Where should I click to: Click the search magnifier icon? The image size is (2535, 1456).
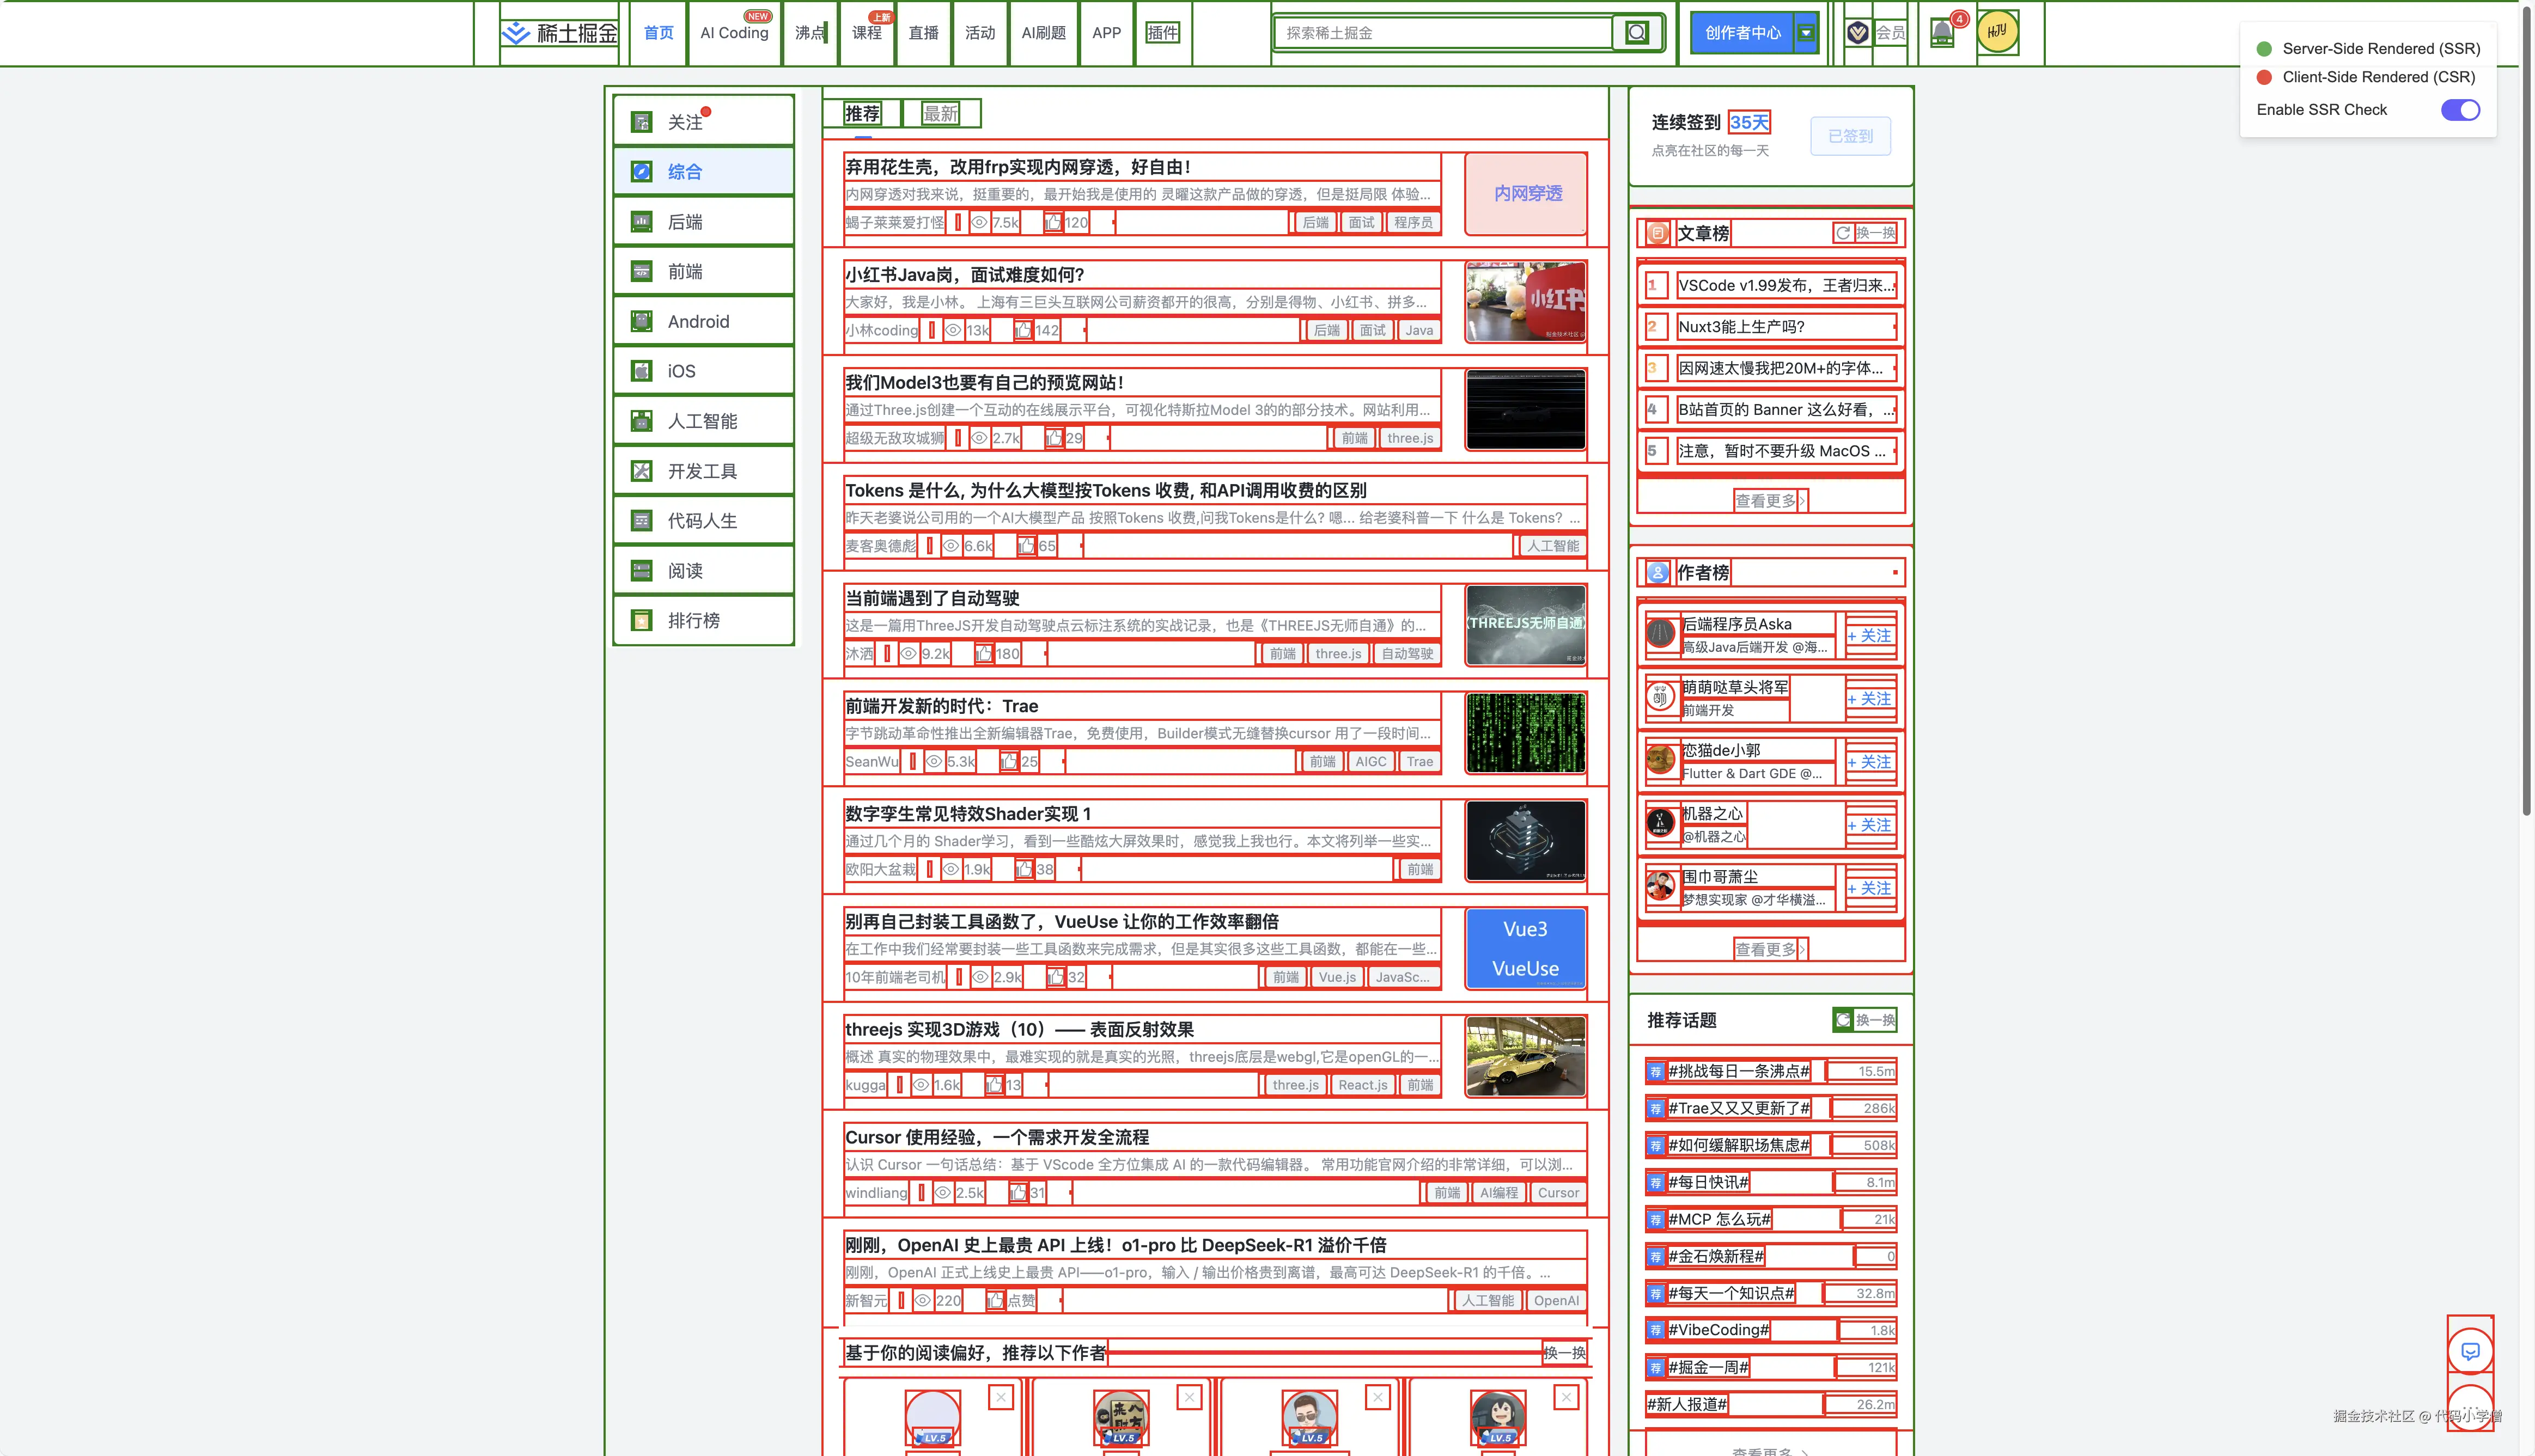pos(1637,33)
